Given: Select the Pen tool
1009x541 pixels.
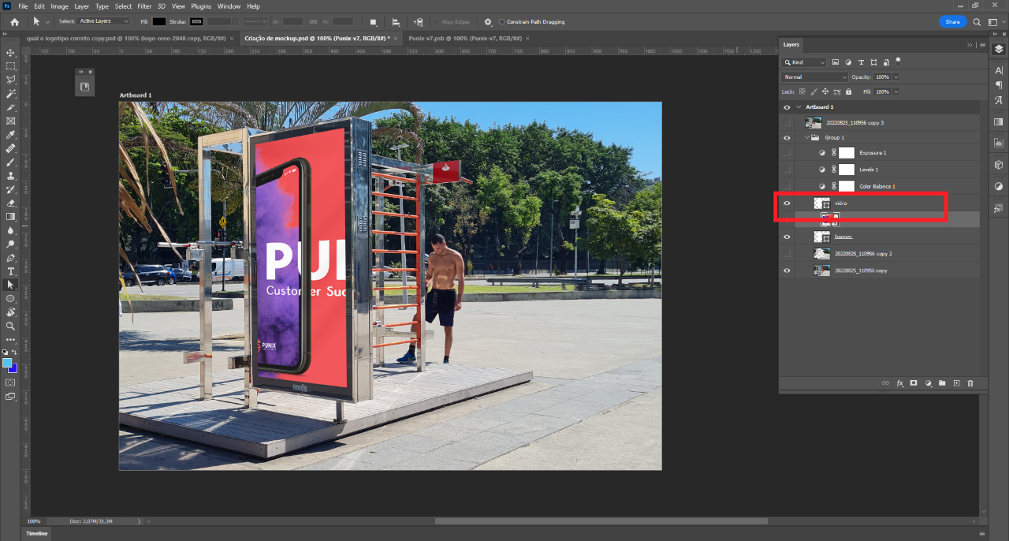Looking at the screenshot, I should pyautogui.click(x=10, y=258).
